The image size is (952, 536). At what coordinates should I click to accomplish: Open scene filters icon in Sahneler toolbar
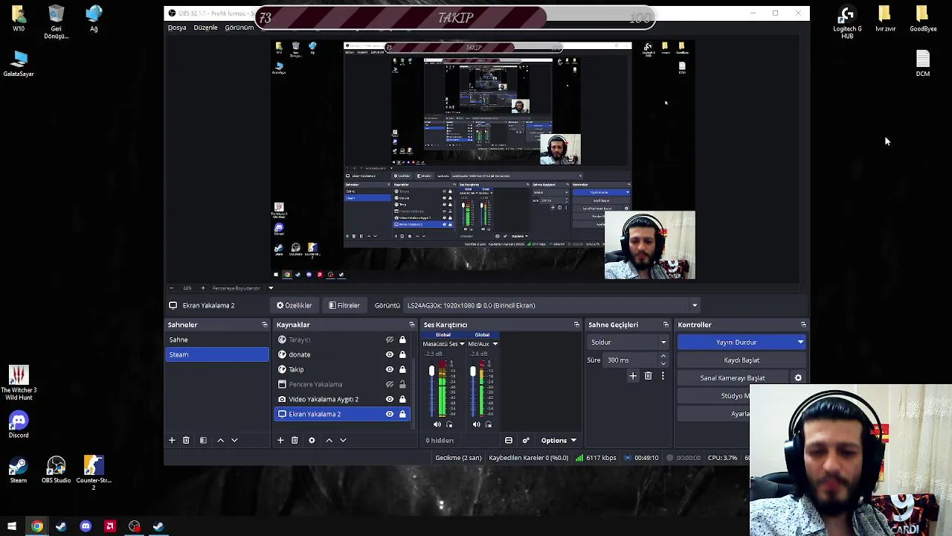(x=203, y=440)
